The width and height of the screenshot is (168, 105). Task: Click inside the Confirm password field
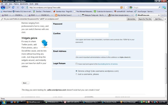pos(92,35)
